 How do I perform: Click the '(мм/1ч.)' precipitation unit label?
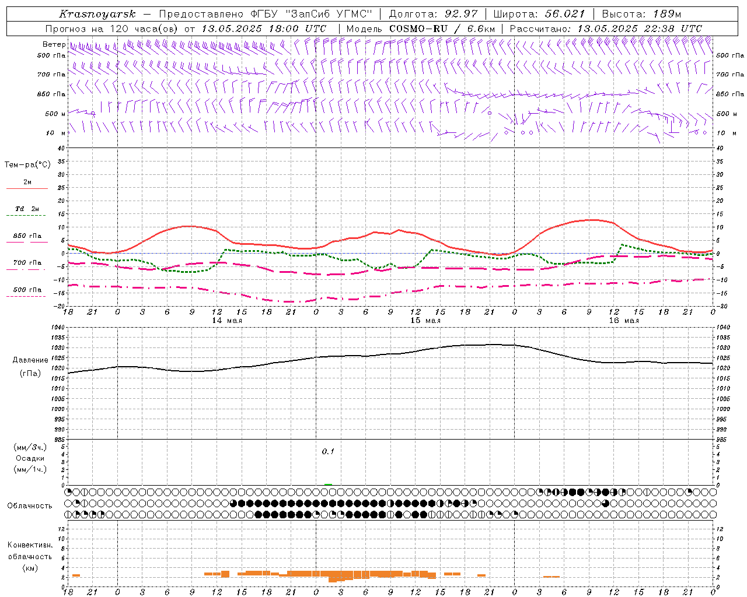click(x=30, y=469)
